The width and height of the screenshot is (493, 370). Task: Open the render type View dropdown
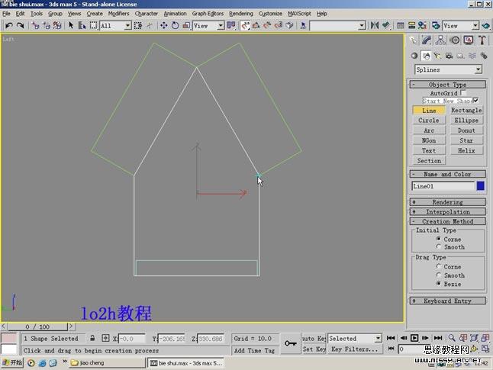(x=461, y=26)
